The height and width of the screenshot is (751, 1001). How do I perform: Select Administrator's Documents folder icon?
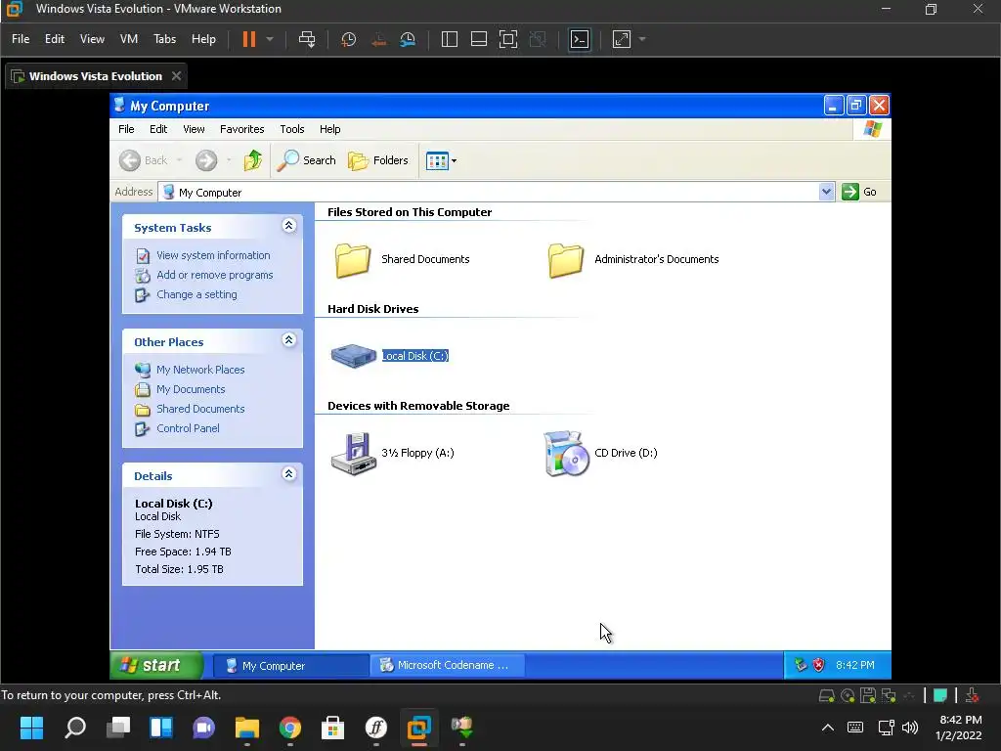tap(566, 259)
